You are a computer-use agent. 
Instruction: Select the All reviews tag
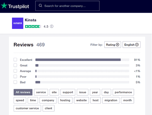[x=23, y=92]
